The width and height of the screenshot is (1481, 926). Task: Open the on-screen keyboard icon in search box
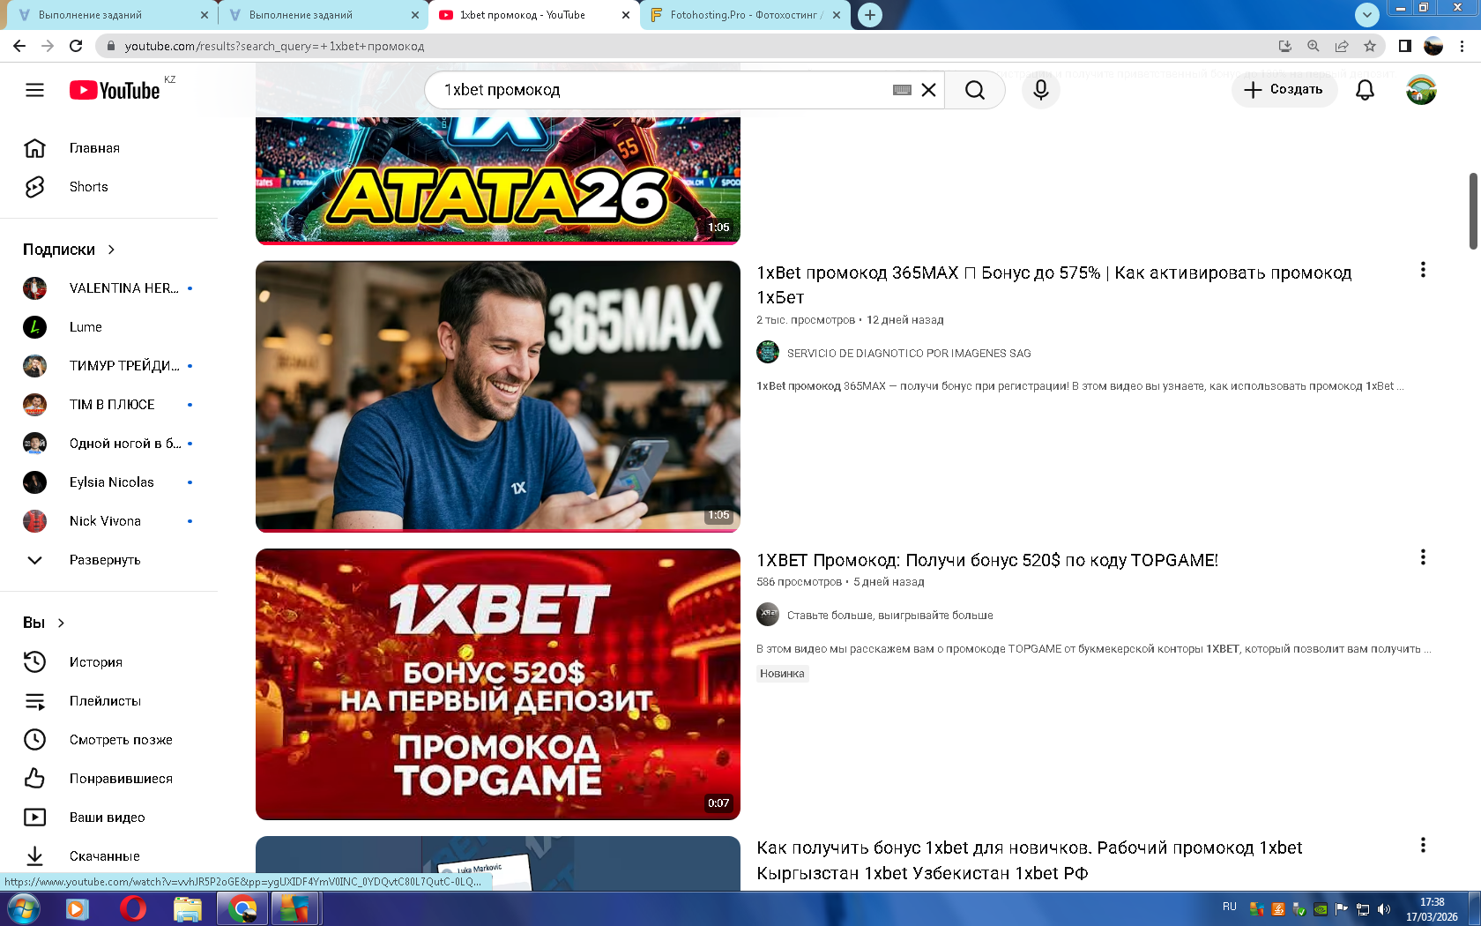tap(902, 90)
